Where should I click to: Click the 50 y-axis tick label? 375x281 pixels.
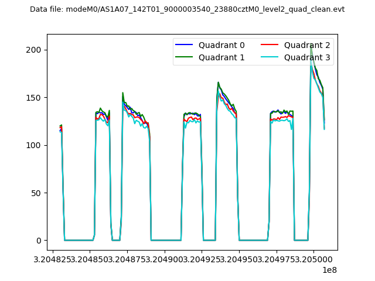pyautogui.click(x=37, y=193)
